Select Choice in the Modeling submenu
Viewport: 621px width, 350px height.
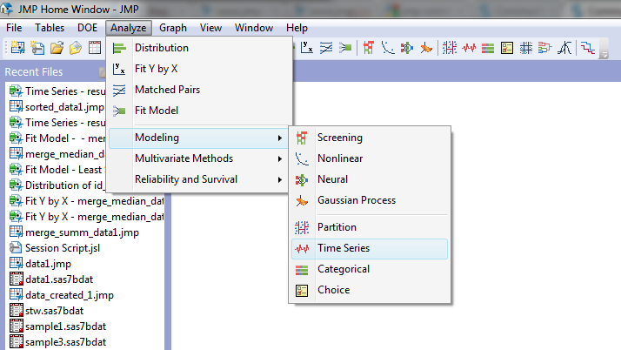click(370, 290)
